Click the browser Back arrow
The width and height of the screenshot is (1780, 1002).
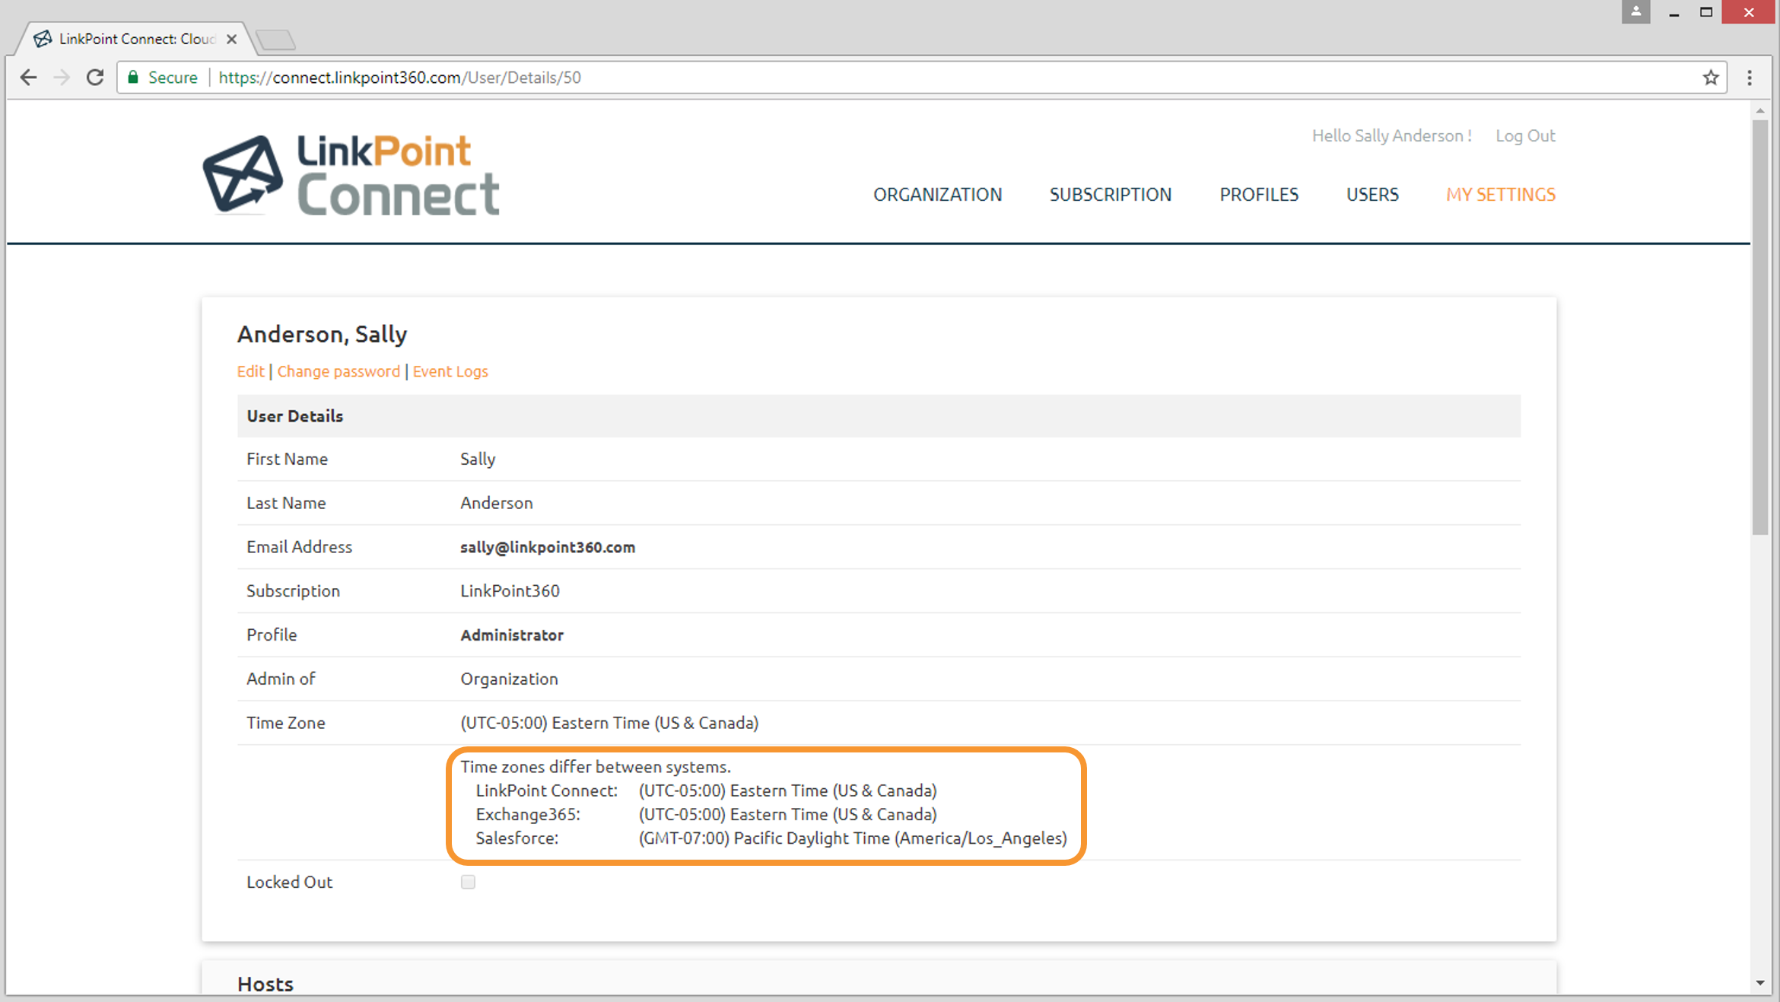point(28,78)
